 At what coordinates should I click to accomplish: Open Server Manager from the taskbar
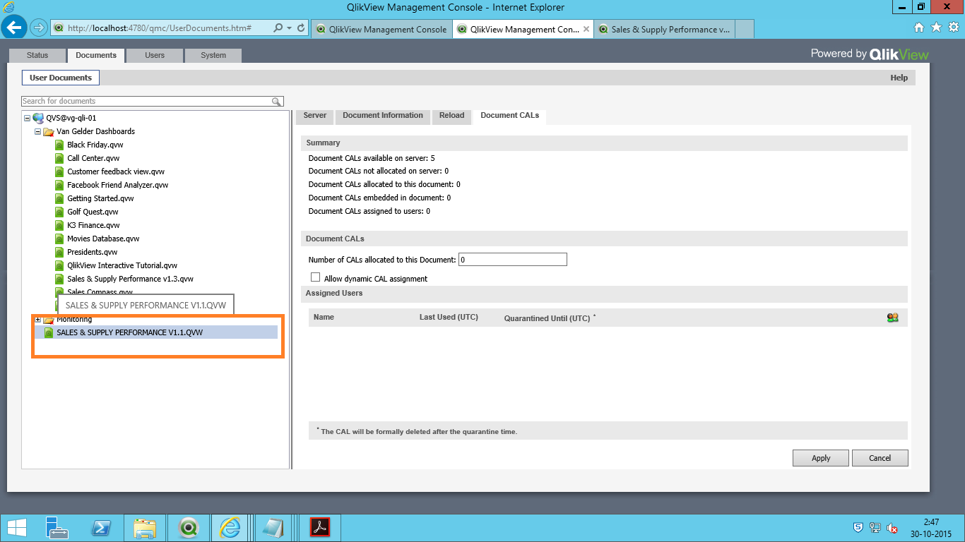(57, 528)
